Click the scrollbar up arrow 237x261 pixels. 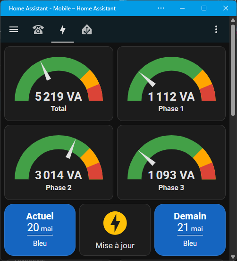coord(233,20)
